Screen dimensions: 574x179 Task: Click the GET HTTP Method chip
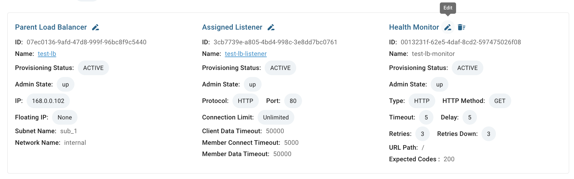[500, 101]
